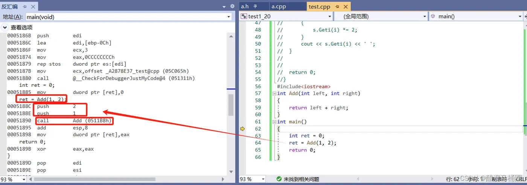Click the 行: 62 line indicator

452,179
